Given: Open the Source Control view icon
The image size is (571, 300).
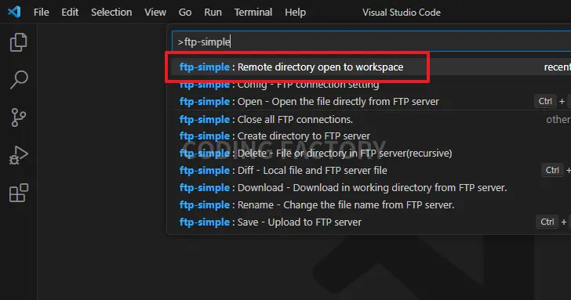Looking at the screenshot, I should point(18,117).
